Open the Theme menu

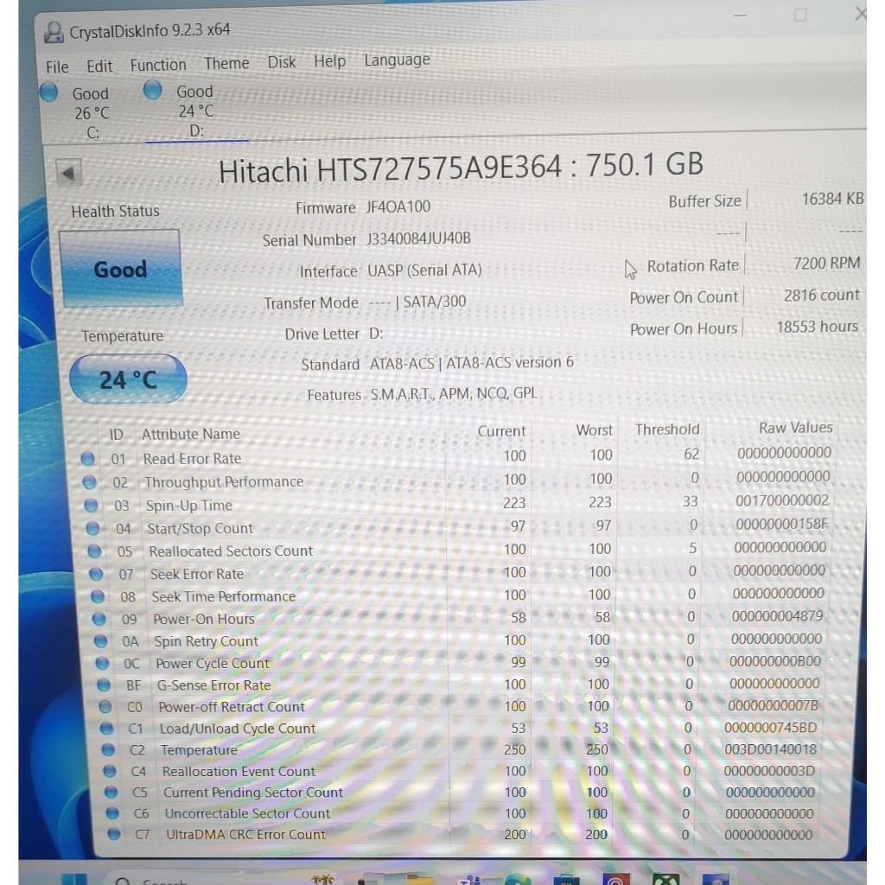click(x=226, y=63)
